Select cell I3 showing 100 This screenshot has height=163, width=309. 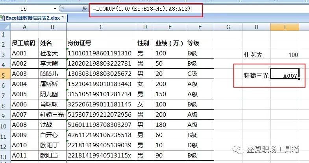tap(285, 53)
